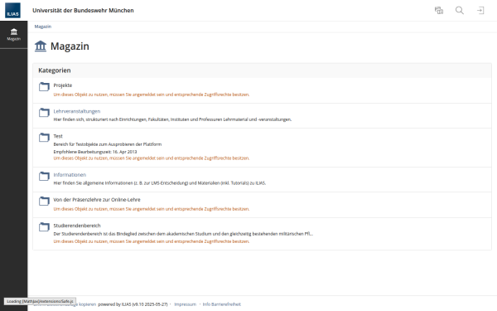Click the Test category title
Screen dimensions: 497x311
pos(58,136)
